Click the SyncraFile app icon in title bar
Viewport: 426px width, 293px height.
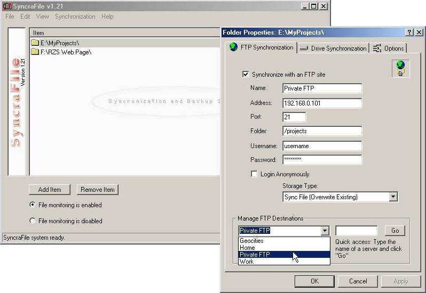click(x=7, y=6)
